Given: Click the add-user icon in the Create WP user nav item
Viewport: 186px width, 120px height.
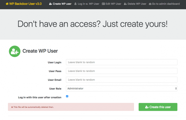Looking at the screenshot, I should tap(50, 4).
